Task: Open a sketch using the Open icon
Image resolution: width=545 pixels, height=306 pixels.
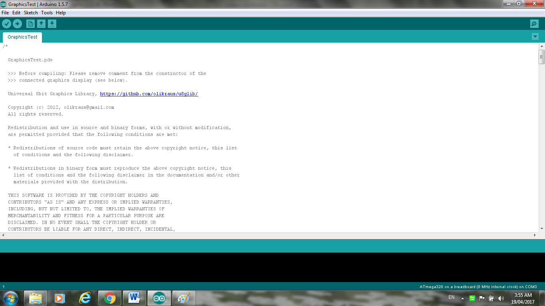Action: [41, 24]
